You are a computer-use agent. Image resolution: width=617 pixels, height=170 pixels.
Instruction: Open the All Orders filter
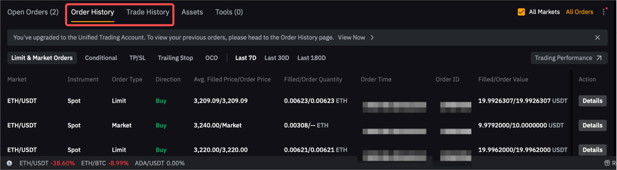click(579, 12)
